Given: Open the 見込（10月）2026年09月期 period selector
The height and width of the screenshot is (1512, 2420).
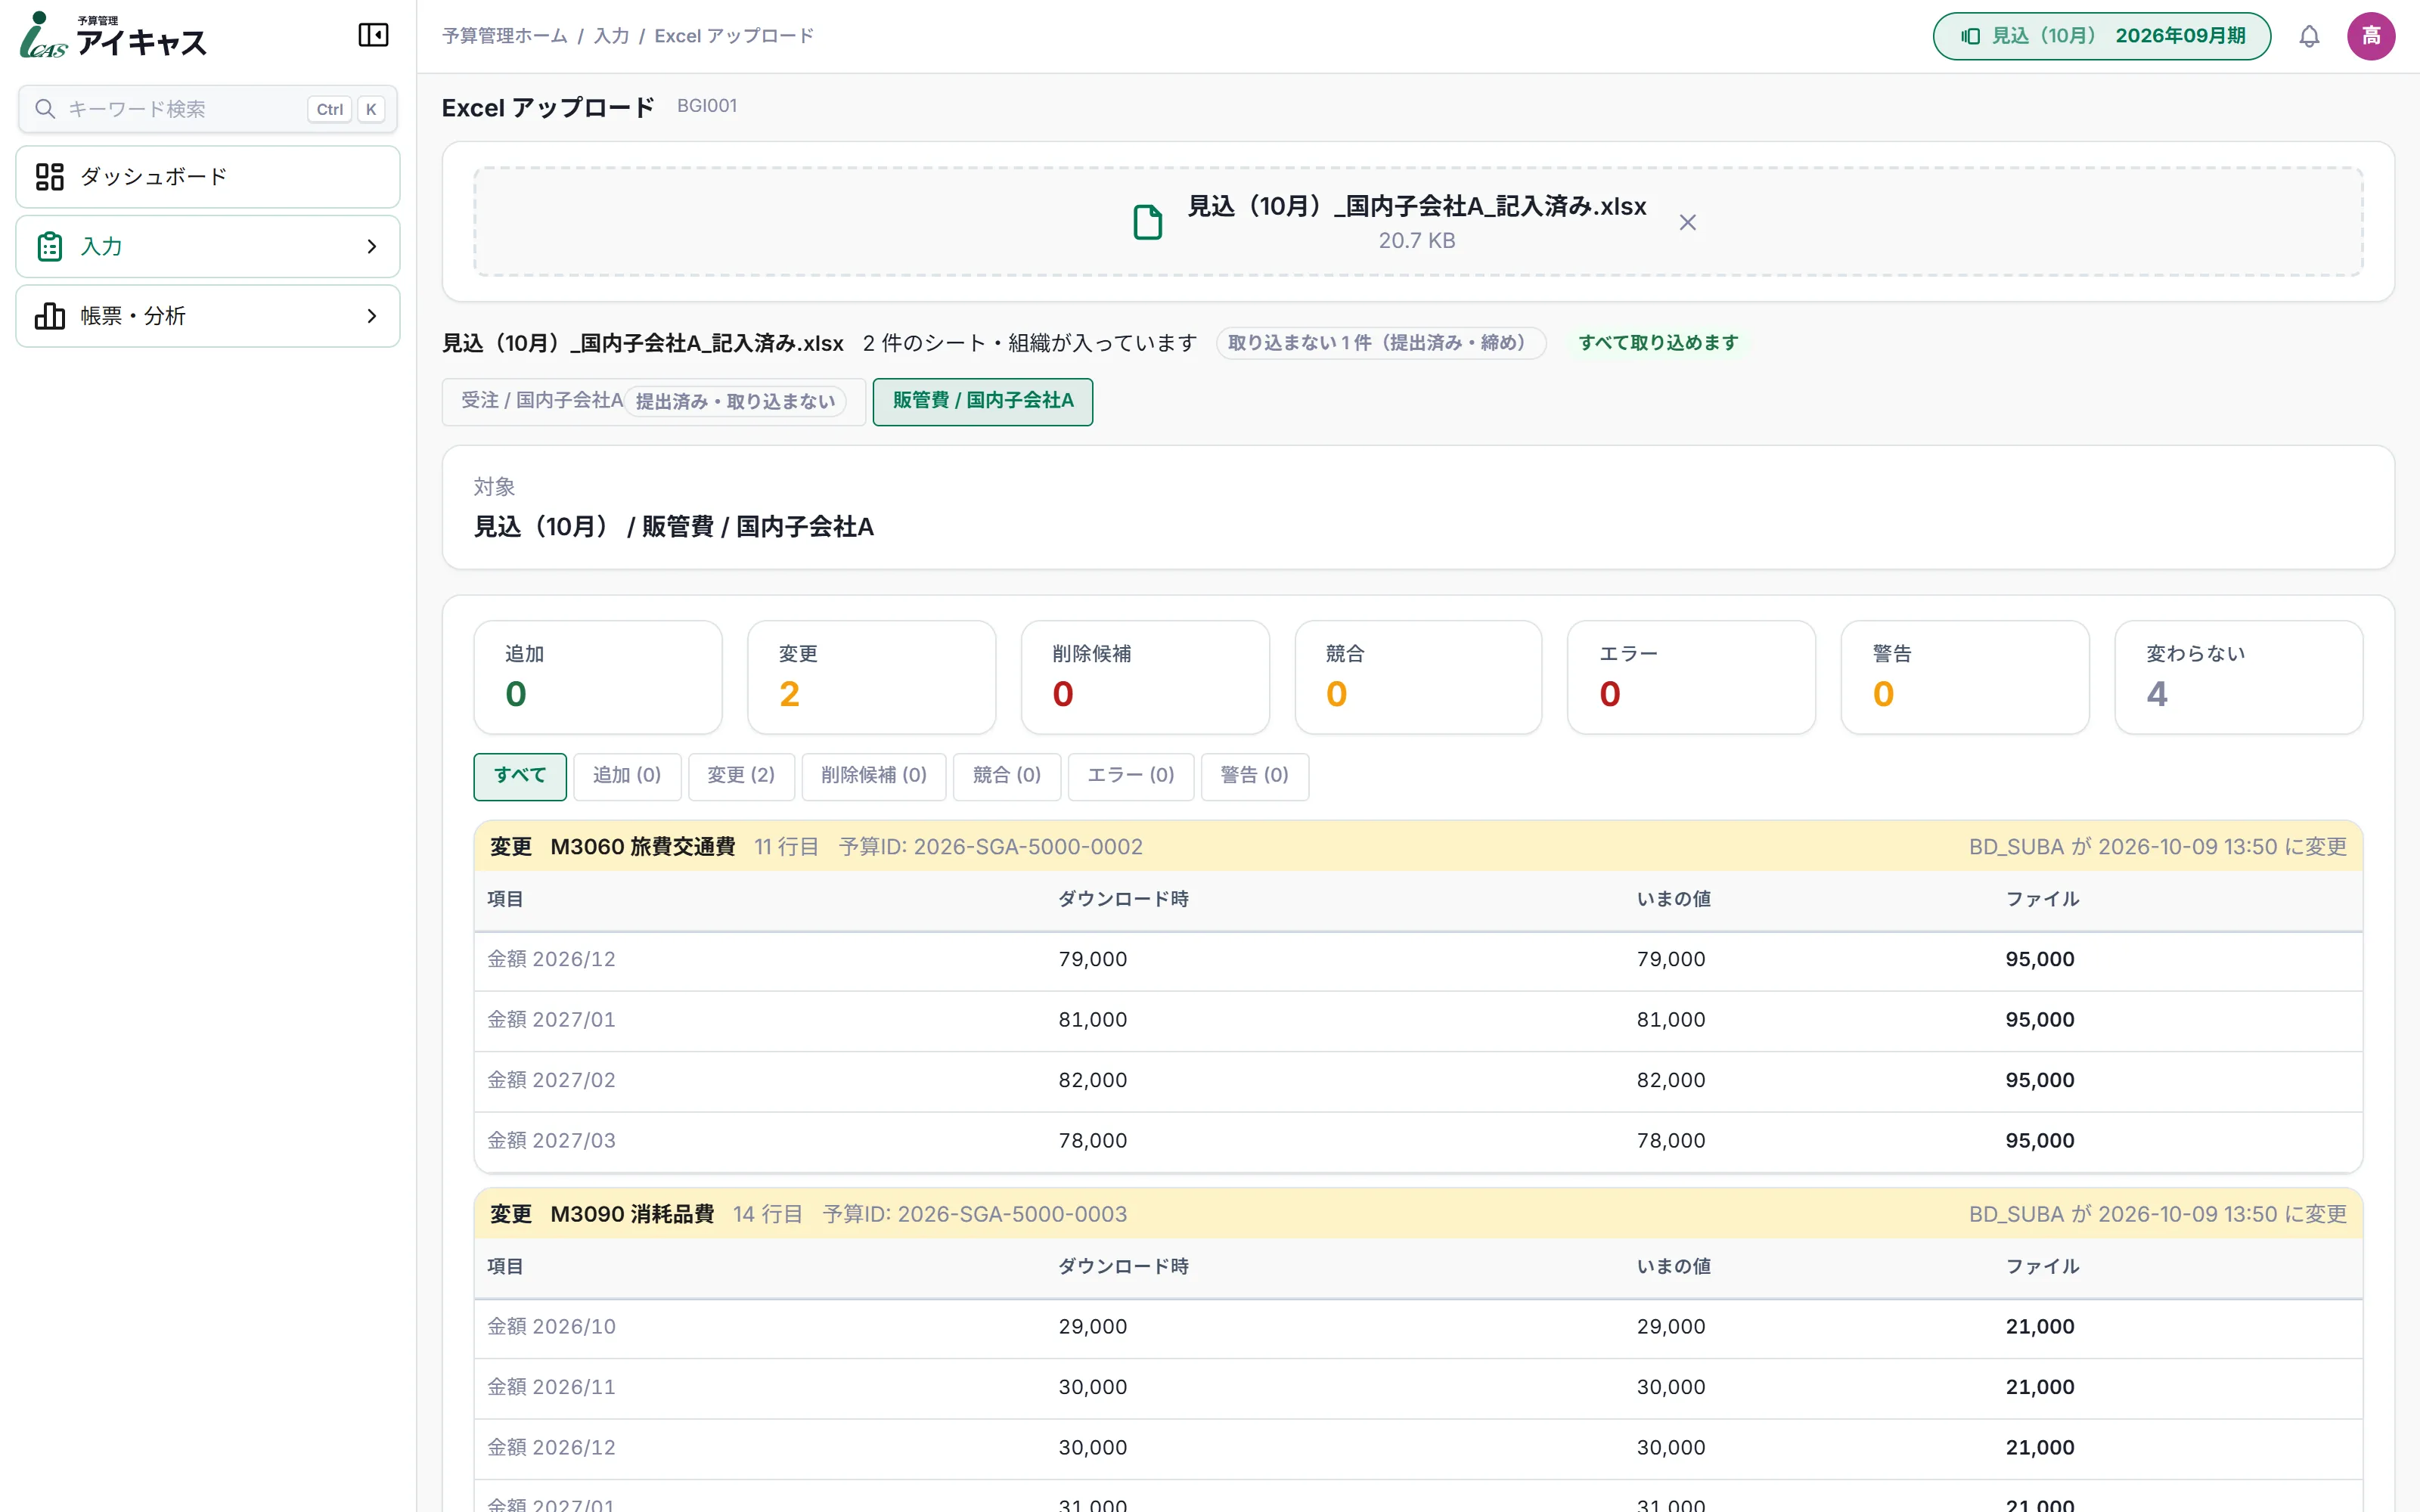Looking at the screenshot, I should pyautogui.click(x=2102, y=37).
